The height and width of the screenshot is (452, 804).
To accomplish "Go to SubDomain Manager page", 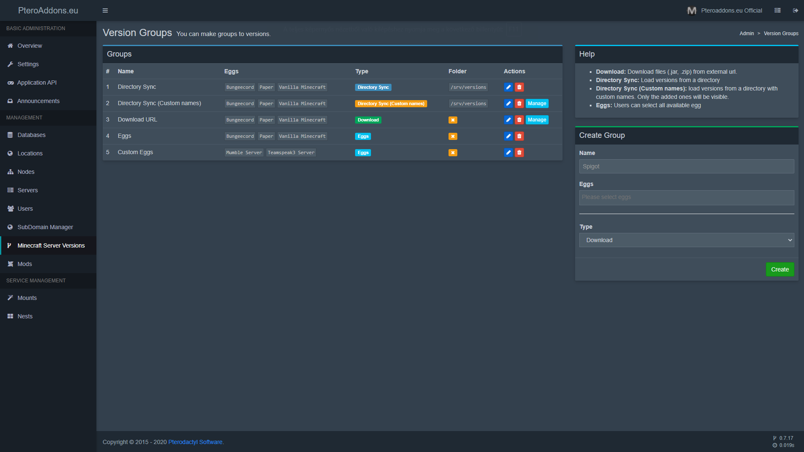I will click(x=45, y=227).
